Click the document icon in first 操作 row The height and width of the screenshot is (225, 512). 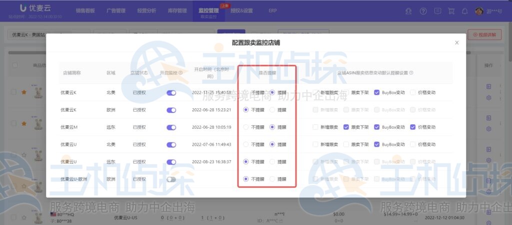pyautogui.click(x=489, y=87)
